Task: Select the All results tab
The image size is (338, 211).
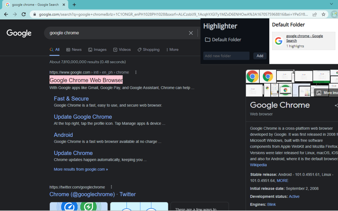Action: (55, 50)
